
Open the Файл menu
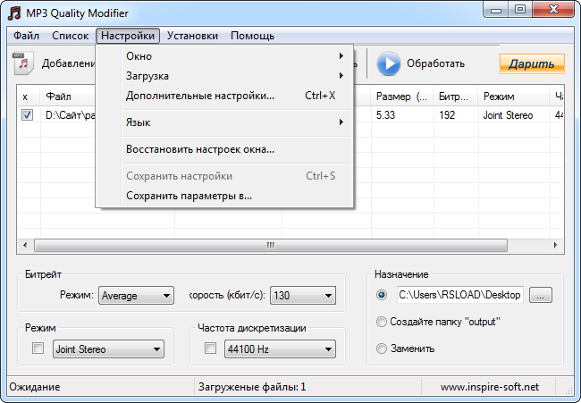tap(26, 36)
